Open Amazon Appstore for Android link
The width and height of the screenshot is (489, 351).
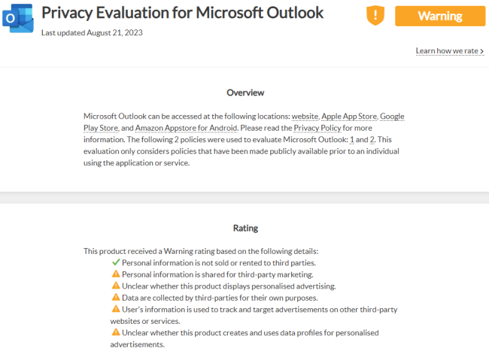tap(186, 128)
